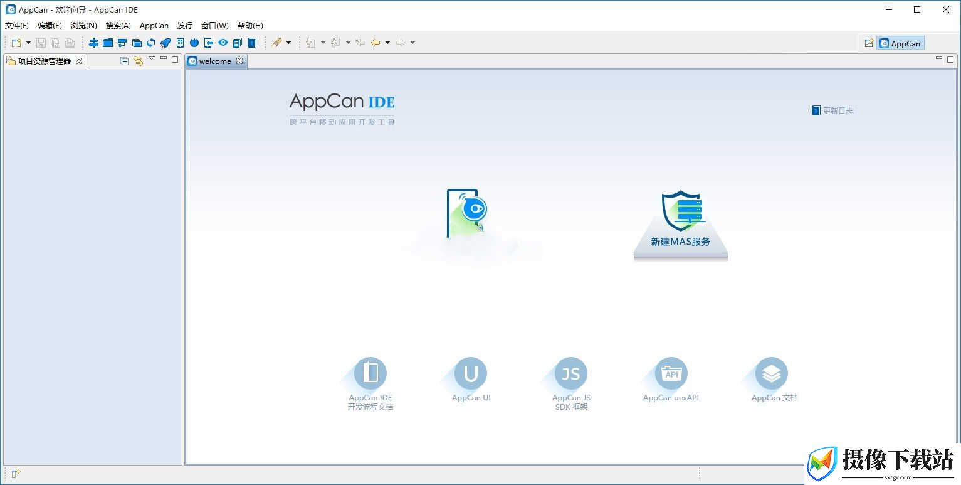Click the dark blue book toolbar icon
Viewport: 961px width, 485px height.
click(252, 43)
